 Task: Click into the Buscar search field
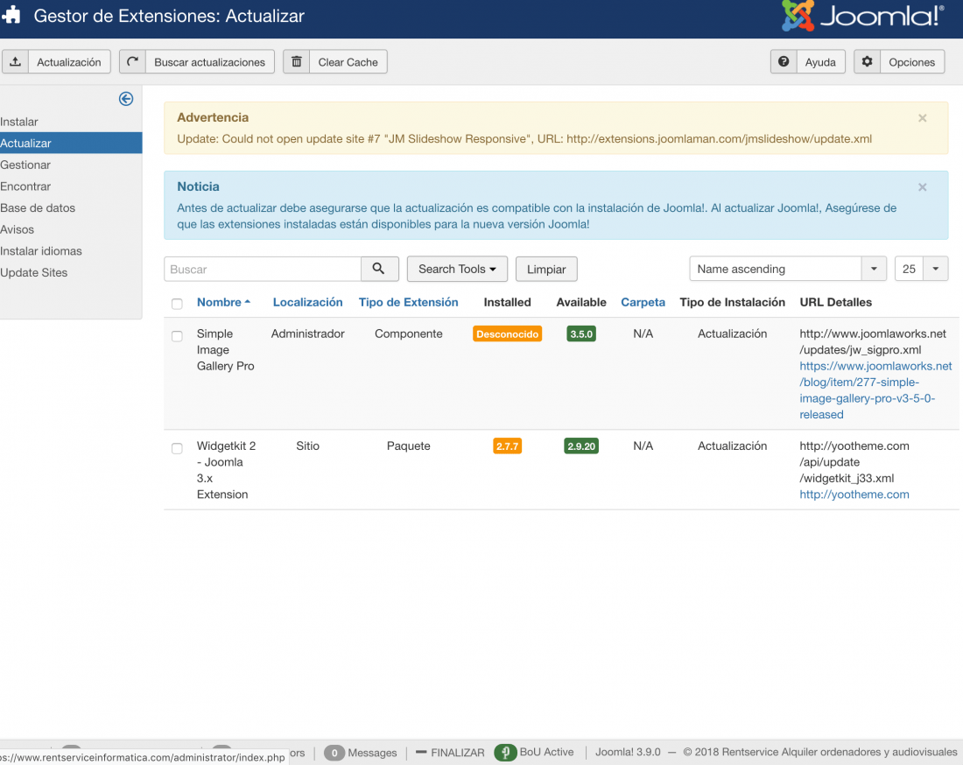pyautogui.click(x=263, y=269)
